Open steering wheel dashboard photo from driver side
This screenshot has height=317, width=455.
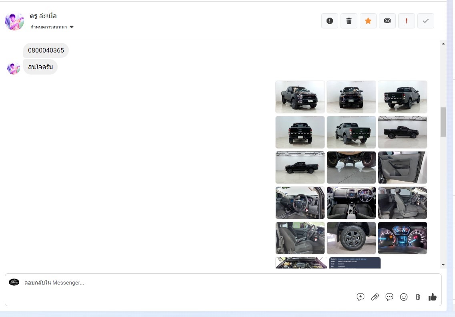300,203
